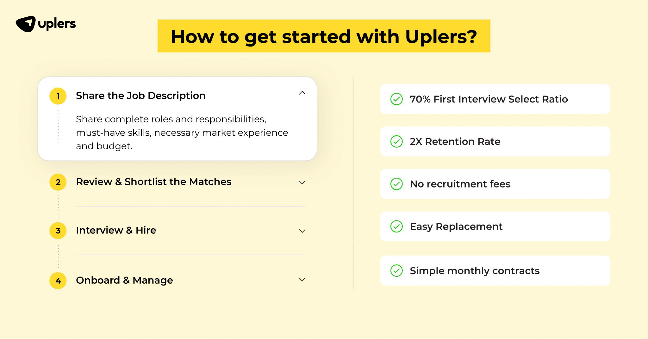Click green checkmark beside 2X Retention Rate
Viewport: 648px width, 339px height.
point(396,141)
